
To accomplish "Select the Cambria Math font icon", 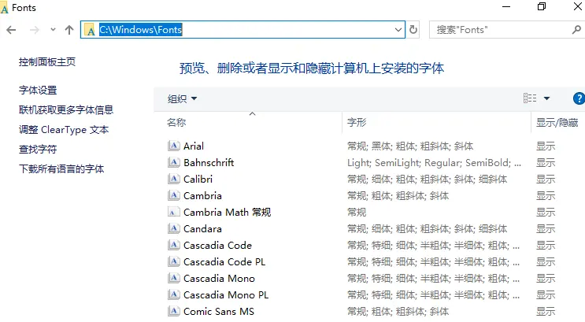I will pos(173,212).
